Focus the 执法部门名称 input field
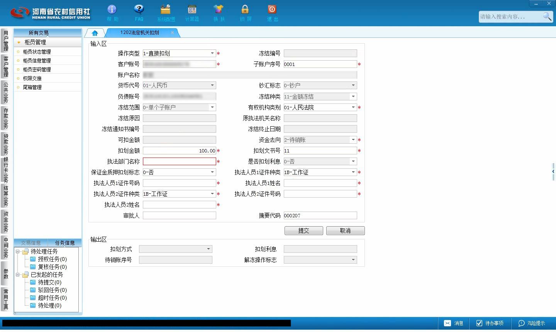 click(x=180, y=161)
